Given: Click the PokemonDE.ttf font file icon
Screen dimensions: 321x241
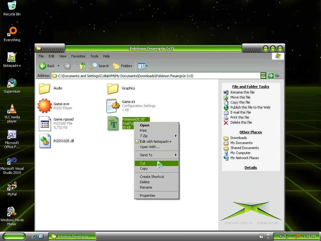Looking at the screenshot, I should [x=113, y=123].
